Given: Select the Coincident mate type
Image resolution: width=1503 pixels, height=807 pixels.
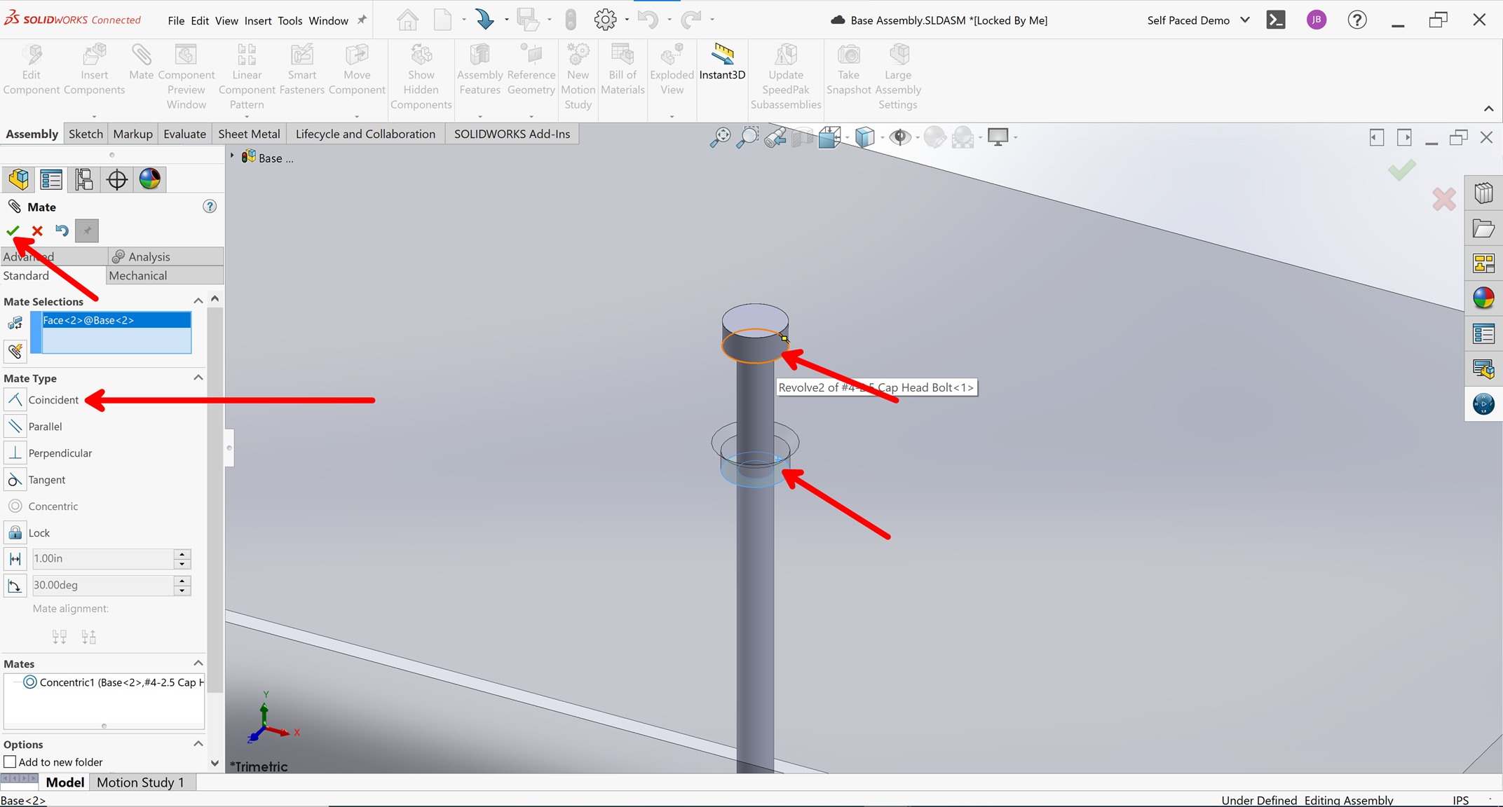Looking at the screenshot, I should pyautogui.click(x=53, y=400).
